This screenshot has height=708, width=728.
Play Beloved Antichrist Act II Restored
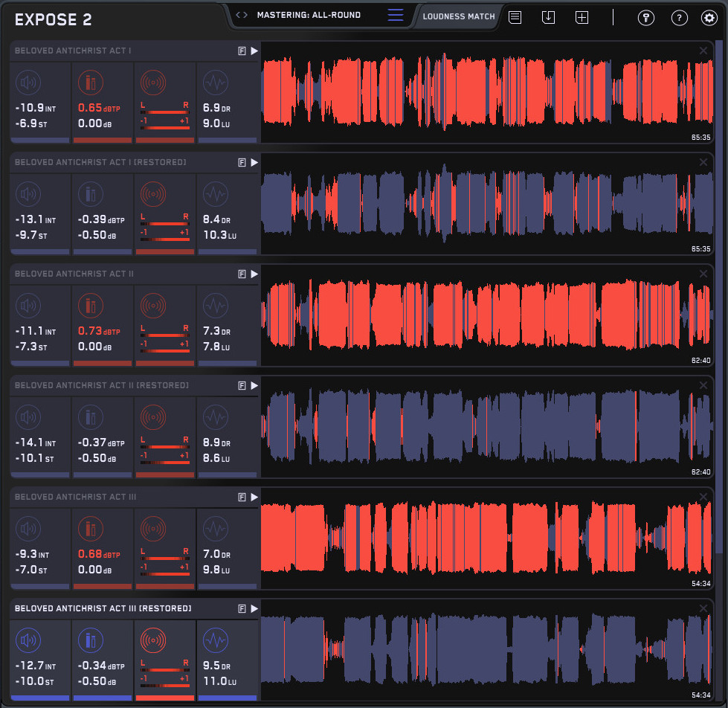coord(254,385)
